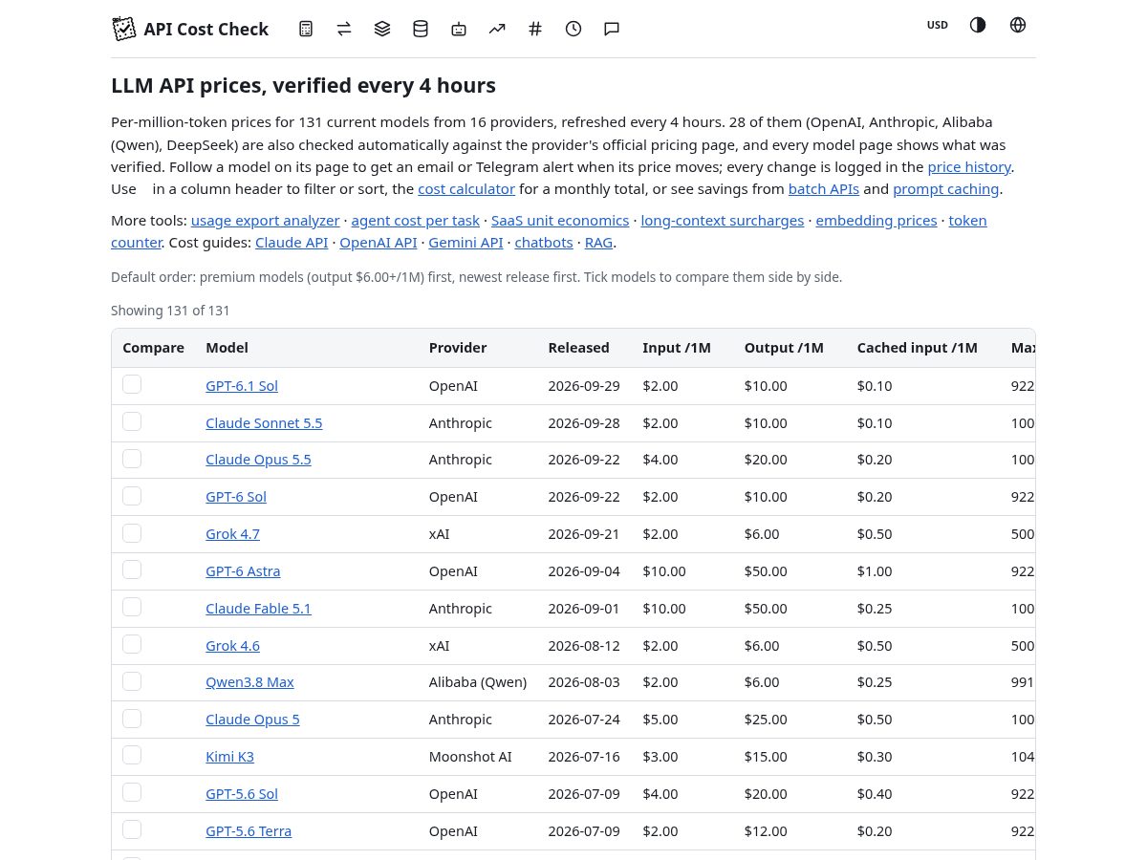
Task: Toggle the dark/light contrast theme icon
Action: (x=978, y=25)
